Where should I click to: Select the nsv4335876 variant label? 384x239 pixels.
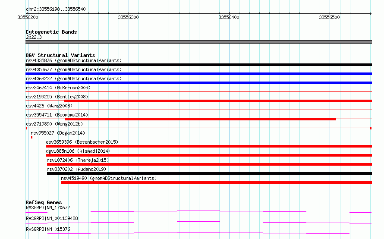(74, 60)
